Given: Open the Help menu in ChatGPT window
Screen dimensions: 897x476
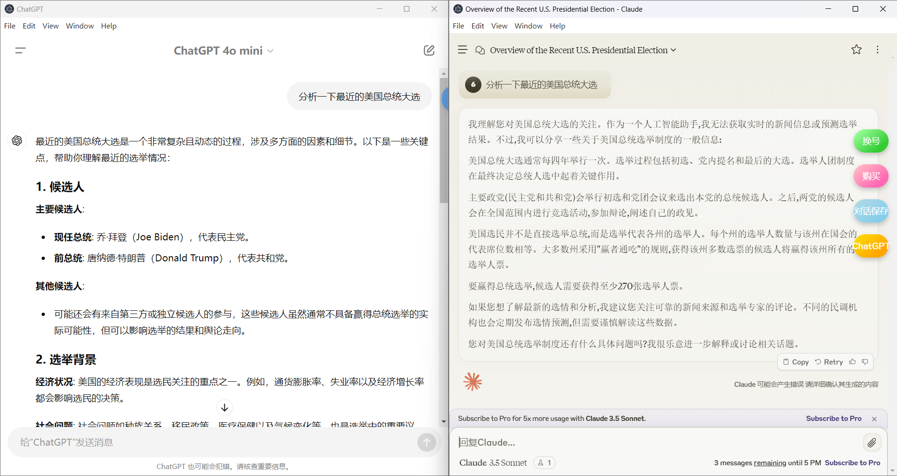Looking at the screenshot, I should point(109,26).
